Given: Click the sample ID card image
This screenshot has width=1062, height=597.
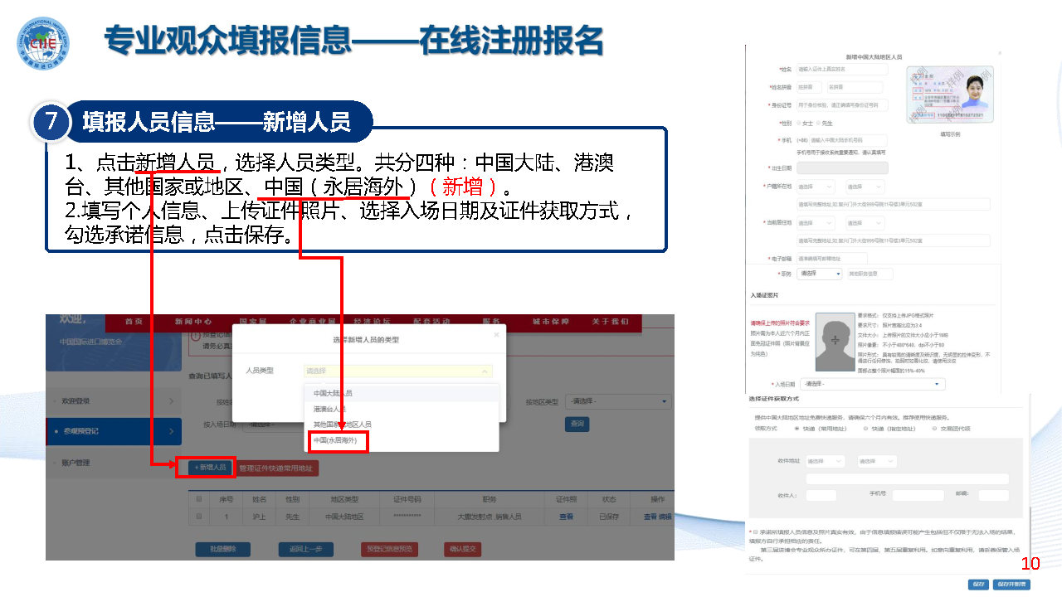Looking at the screenshot, I should tap(951, 96).
